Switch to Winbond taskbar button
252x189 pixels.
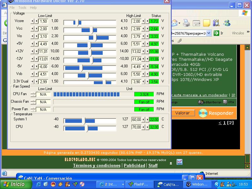tap(198, 184)
